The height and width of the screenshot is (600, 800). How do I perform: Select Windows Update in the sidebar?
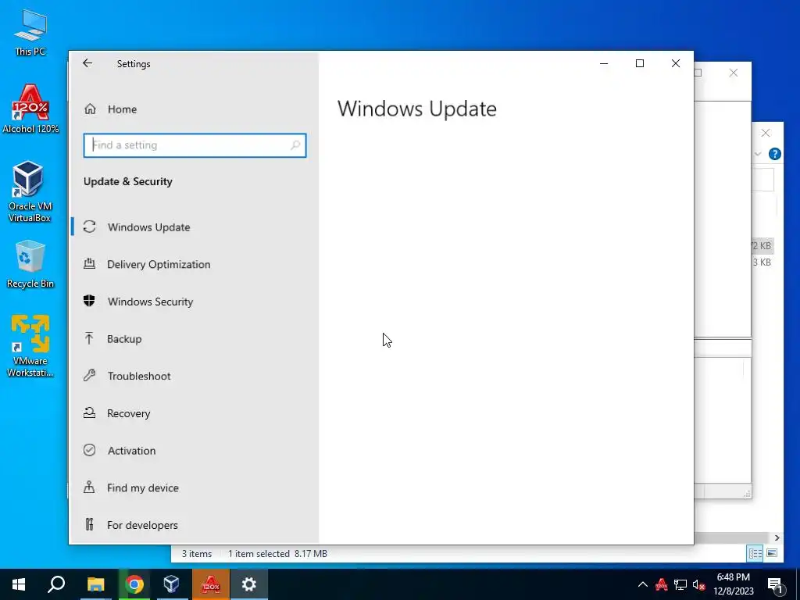148,227
